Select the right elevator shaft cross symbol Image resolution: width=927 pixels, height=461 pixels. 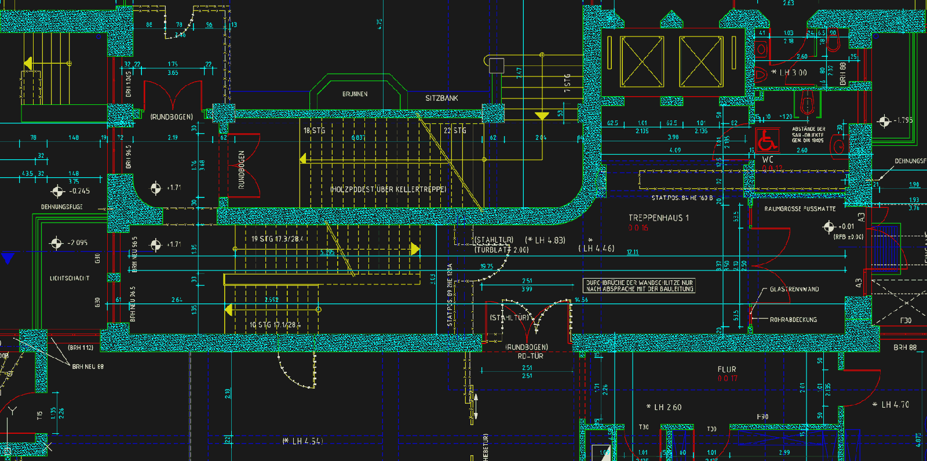pos(701,61)
